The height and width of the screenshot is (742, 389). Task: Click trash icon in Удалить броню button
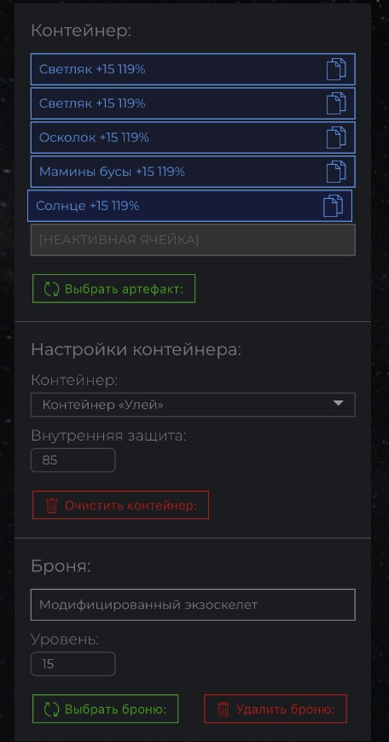224,709
